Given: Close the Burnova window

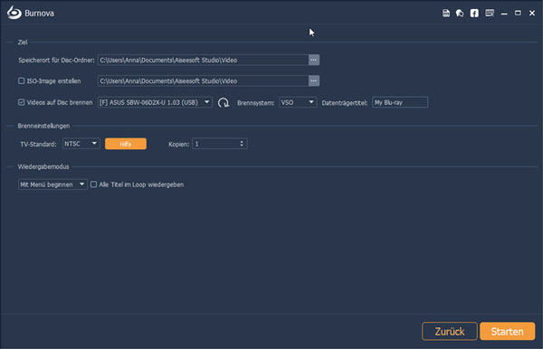Looking at the screenshot, I should click(x=532, y=14).
